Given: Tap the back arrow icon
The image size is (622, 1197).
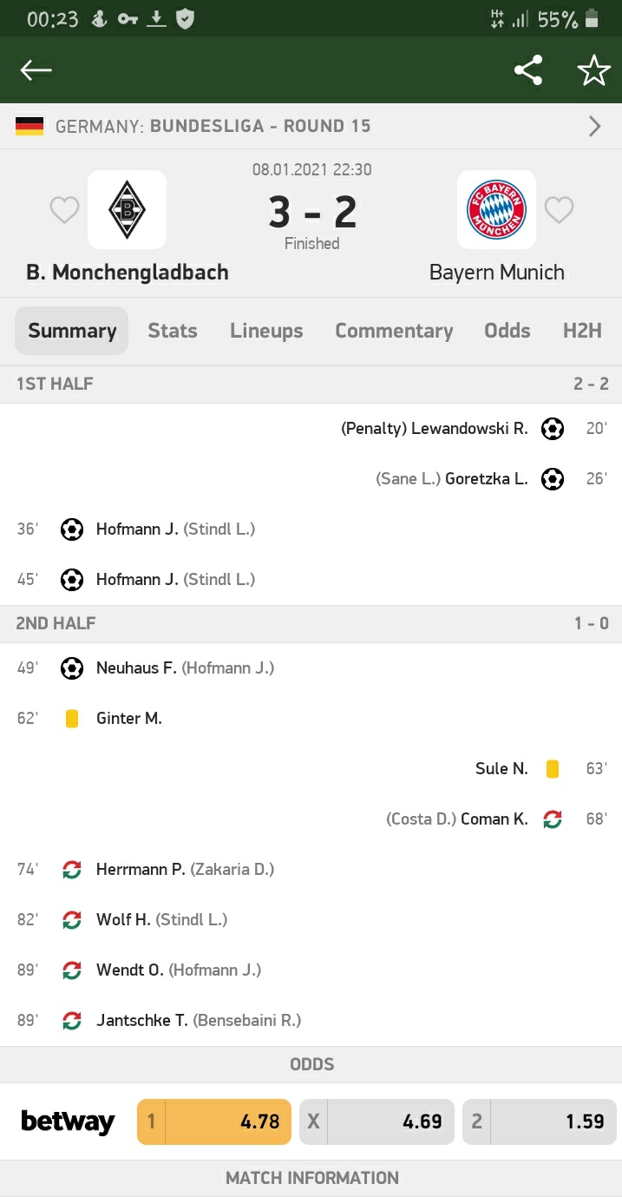Looking at the screenshot, I should pyautogui.click(x=36, y=70).
